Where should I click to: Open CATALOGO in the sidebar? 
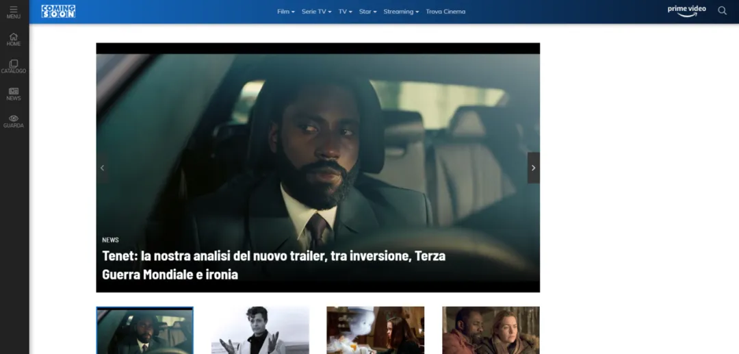tap(13, 66)
